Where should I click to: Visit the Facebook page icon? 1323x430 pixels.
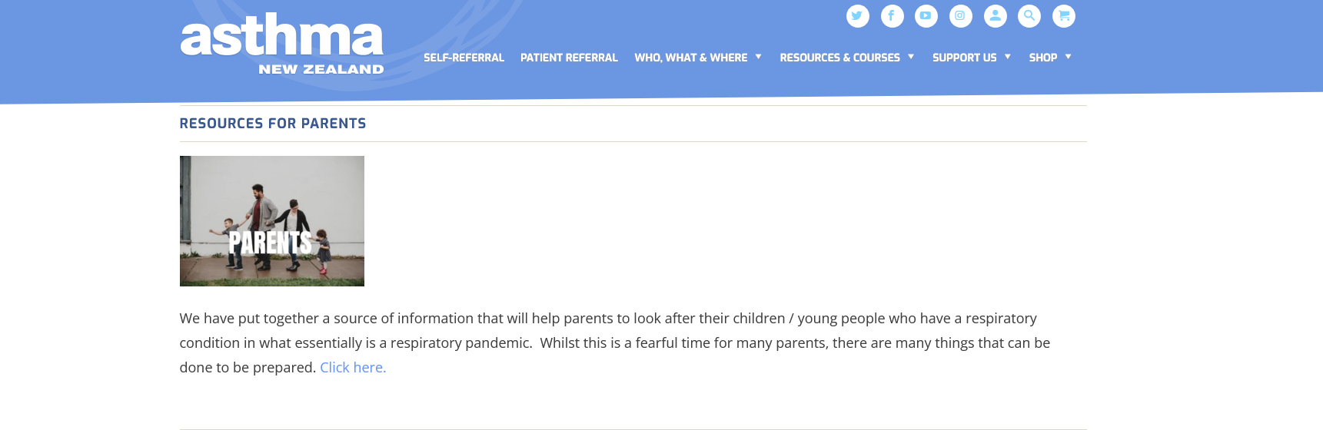click(x=892, y=16)
